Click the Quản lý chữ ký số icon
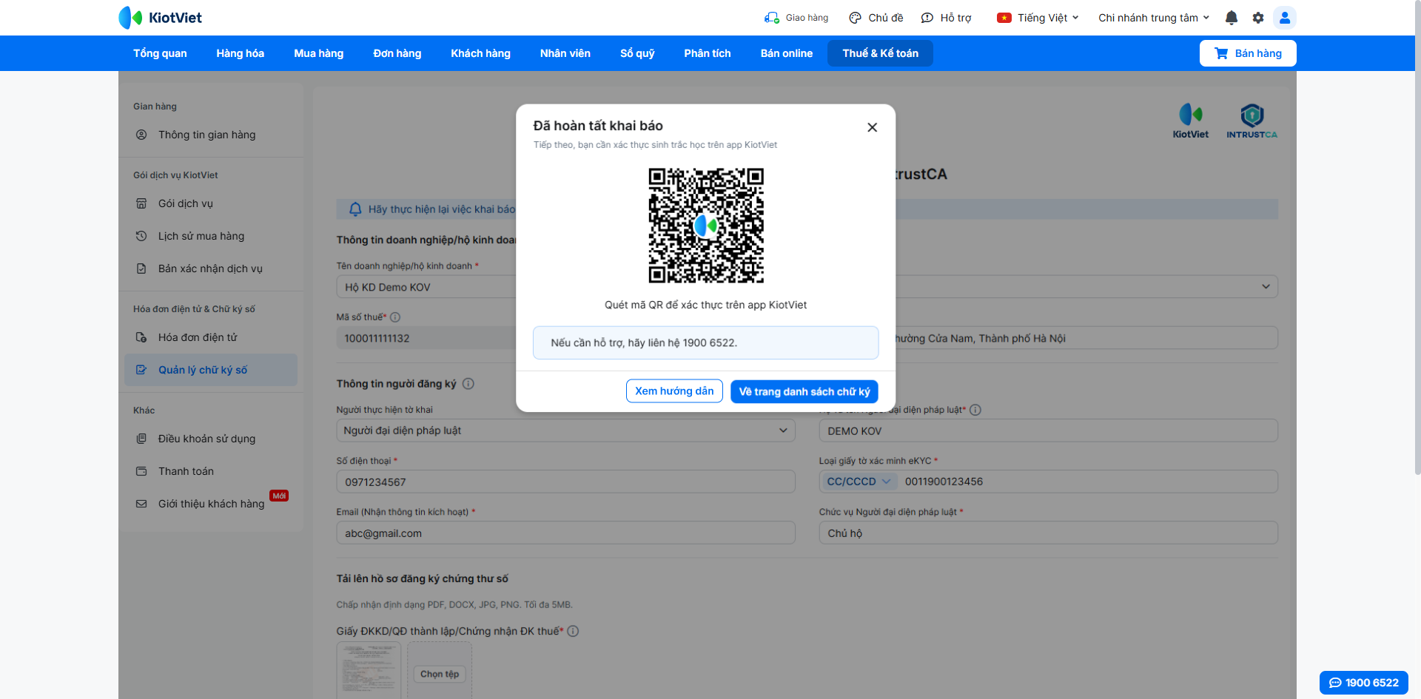 [141, 370]
